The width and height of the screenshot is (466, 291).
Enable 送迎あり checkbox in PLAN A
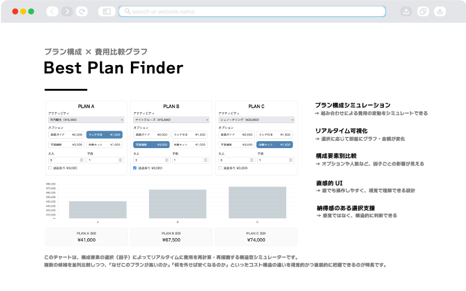(50, 168)
